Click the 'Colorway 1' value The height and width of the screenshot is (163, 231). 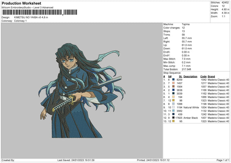tap(20, 21)
